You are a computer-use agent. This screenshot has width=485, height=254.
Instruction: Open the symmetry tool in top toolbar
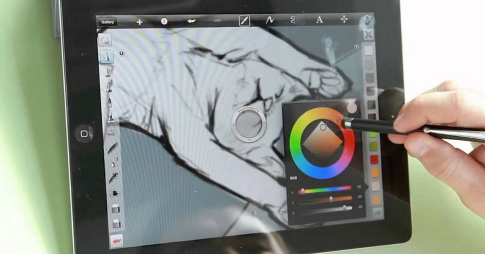(293, 20)
